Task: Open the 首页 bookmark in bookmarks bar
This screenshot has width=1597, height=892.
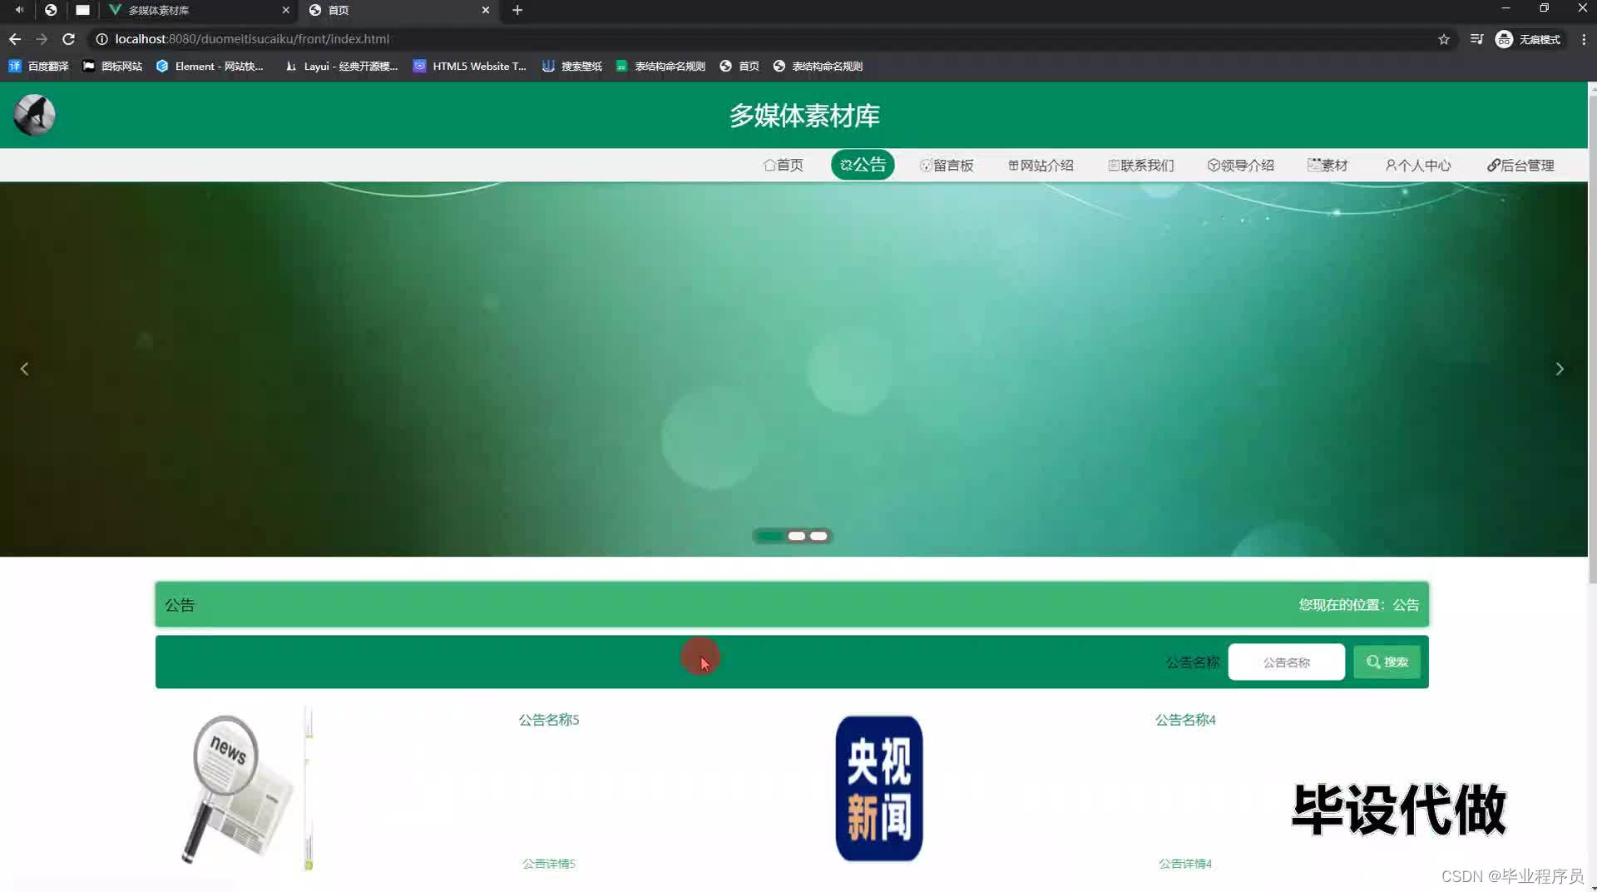Action: [739, 66]
